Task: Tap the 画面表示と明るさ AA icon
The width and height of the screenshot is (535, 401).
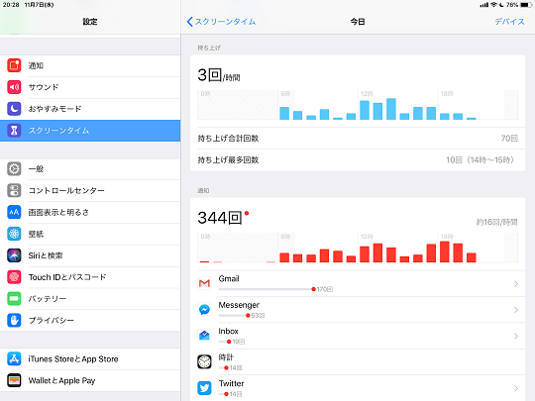Action: coord(14,212)
